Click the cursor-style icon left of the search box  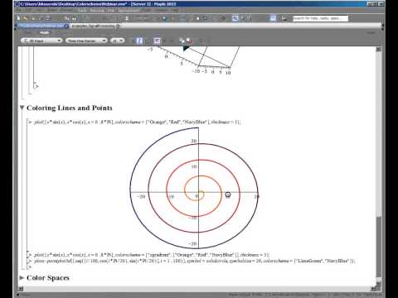pos(284,18)
